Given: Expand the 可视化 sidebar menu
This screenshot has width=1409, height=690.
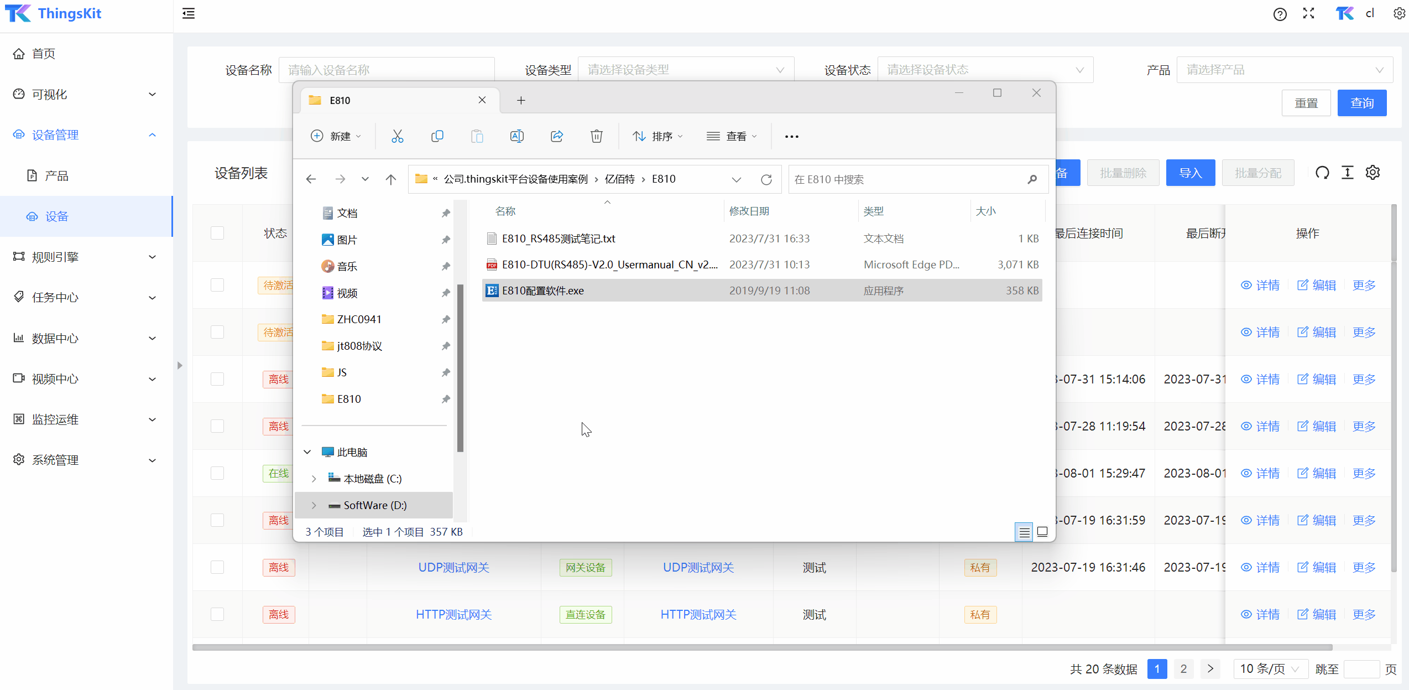Looking at the screenshot, I should 86,94.
